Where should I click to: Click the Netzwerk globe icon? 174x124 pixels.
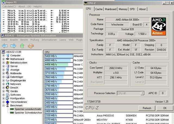pos(8,84)
